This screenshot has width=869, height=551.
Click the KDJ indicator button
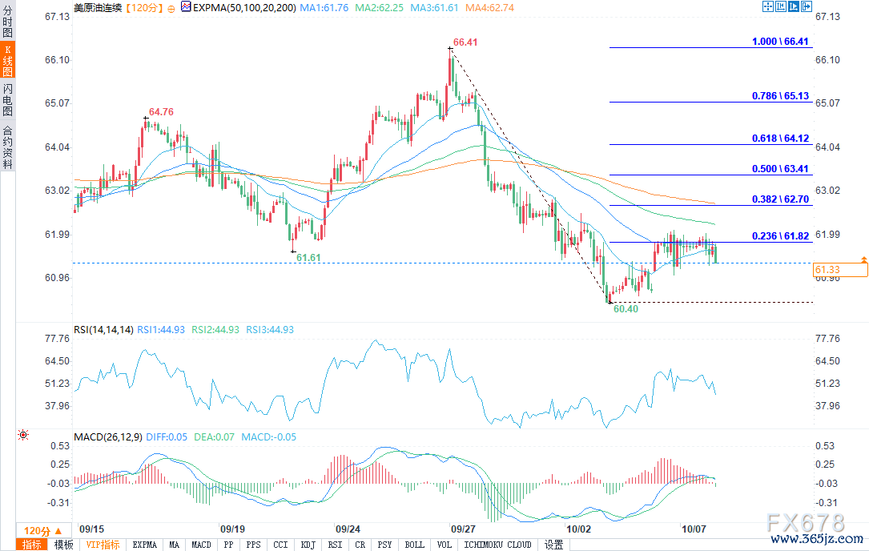[x=307, y=545]
